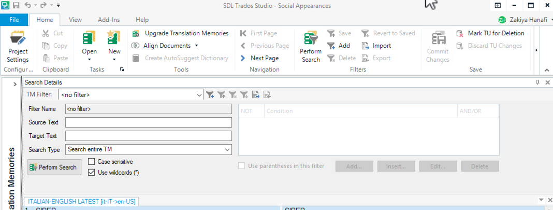Click Import in the Filters group
The width and height of the screenshot is (553, 210).
click(376, 46)
